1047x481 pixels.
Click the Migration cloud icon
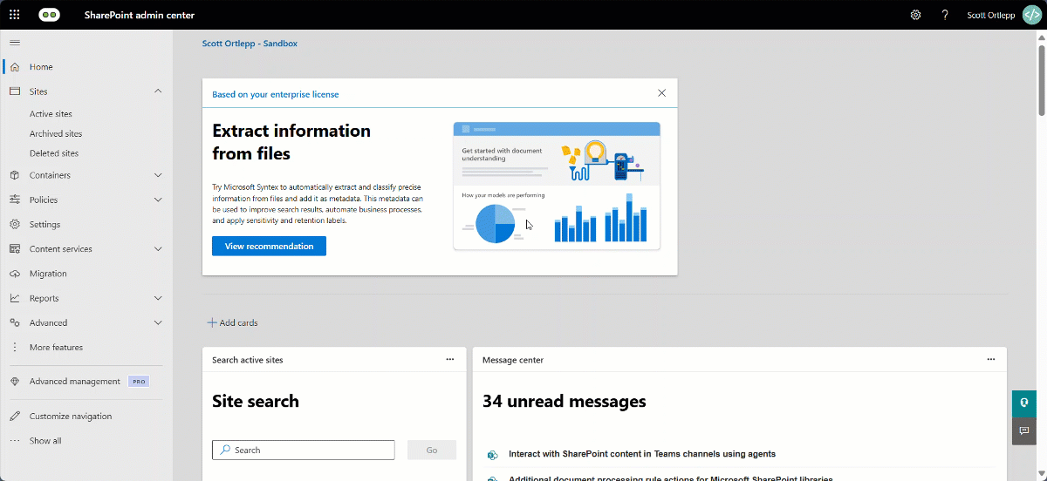pyautogui.click(x=15, y=274)
